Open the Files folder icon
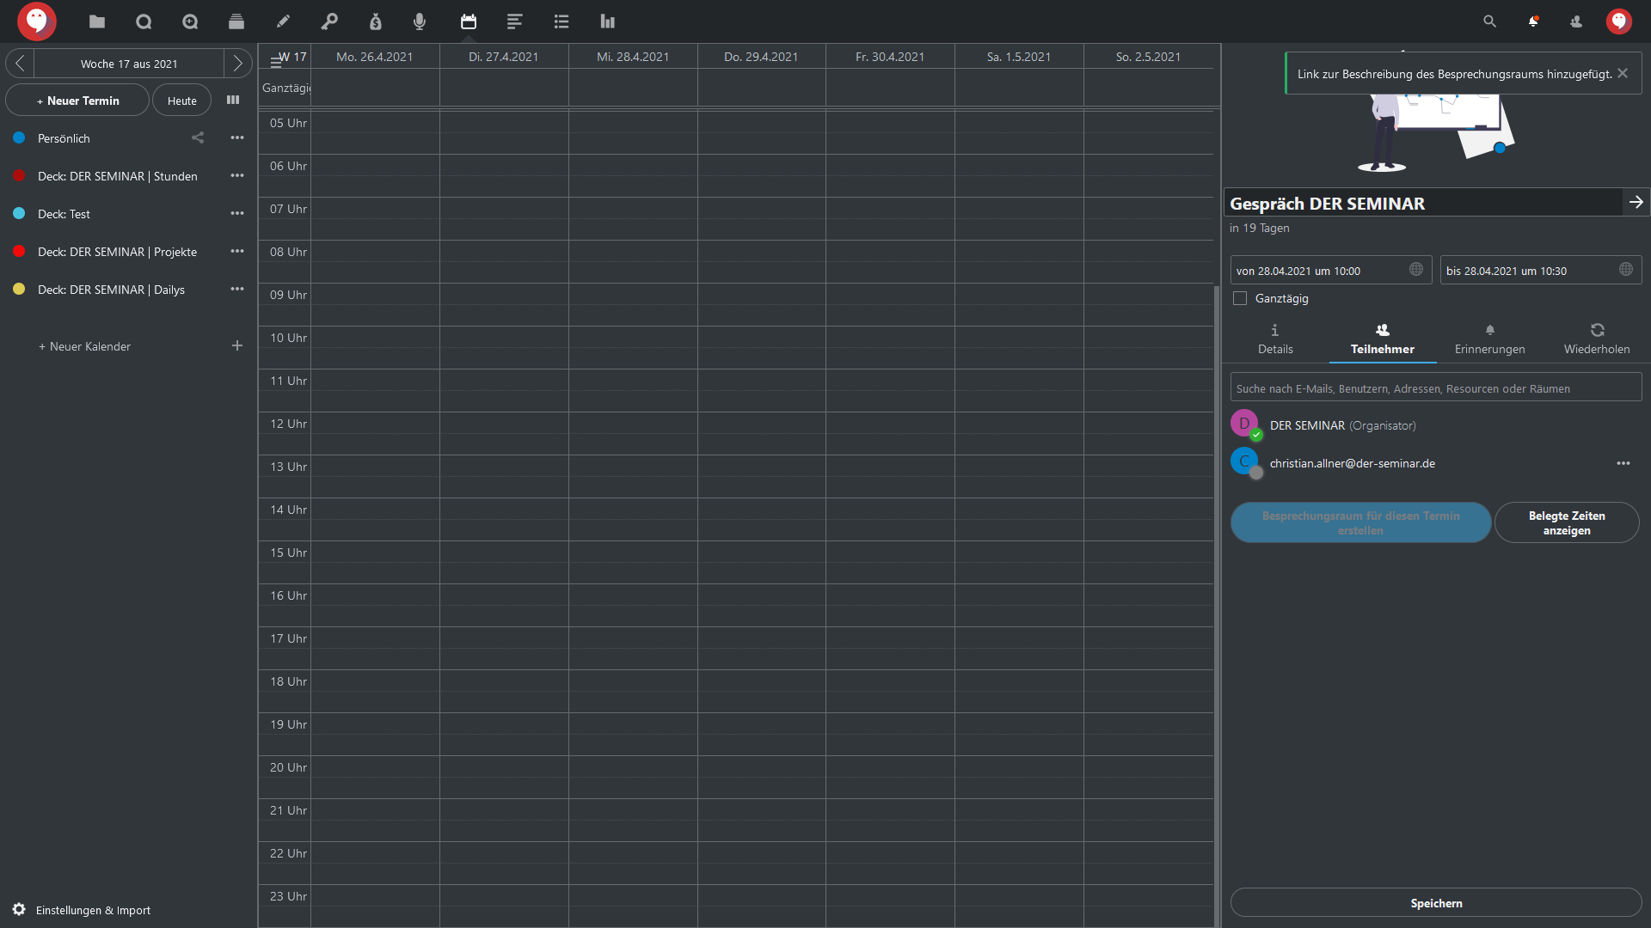Image resolution: width=1651 pixels, height=928 pixels. [97, 21]
